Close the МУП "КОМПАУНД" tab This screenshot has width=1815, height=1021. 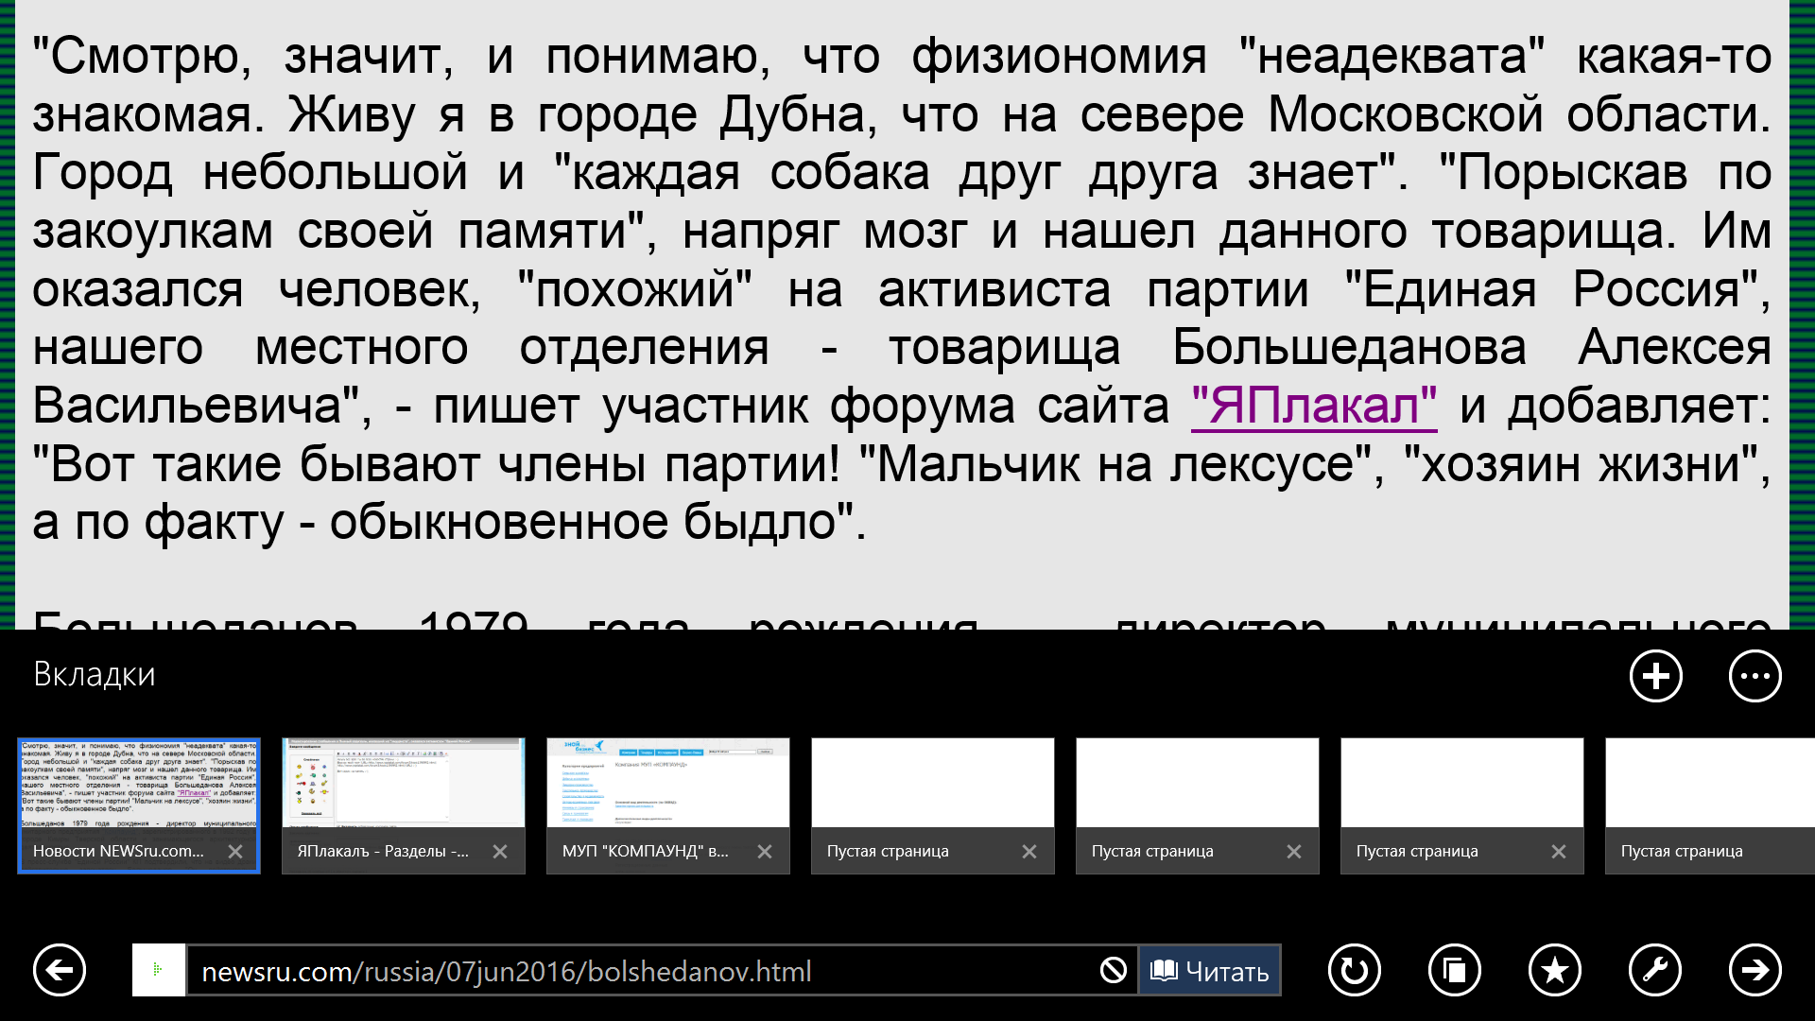(x=765, y=852)
